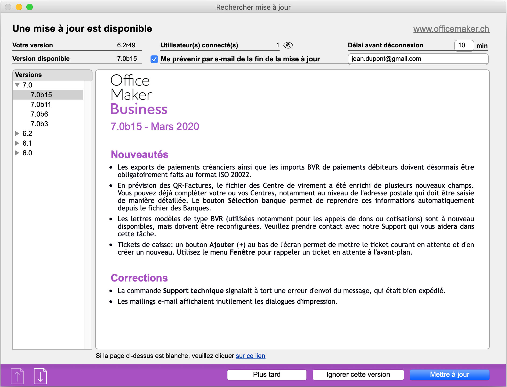The height and width of the screenshot is (387, 507).
Task: Select version 7.0b6 in the list
Action: [x=48, y=114]
